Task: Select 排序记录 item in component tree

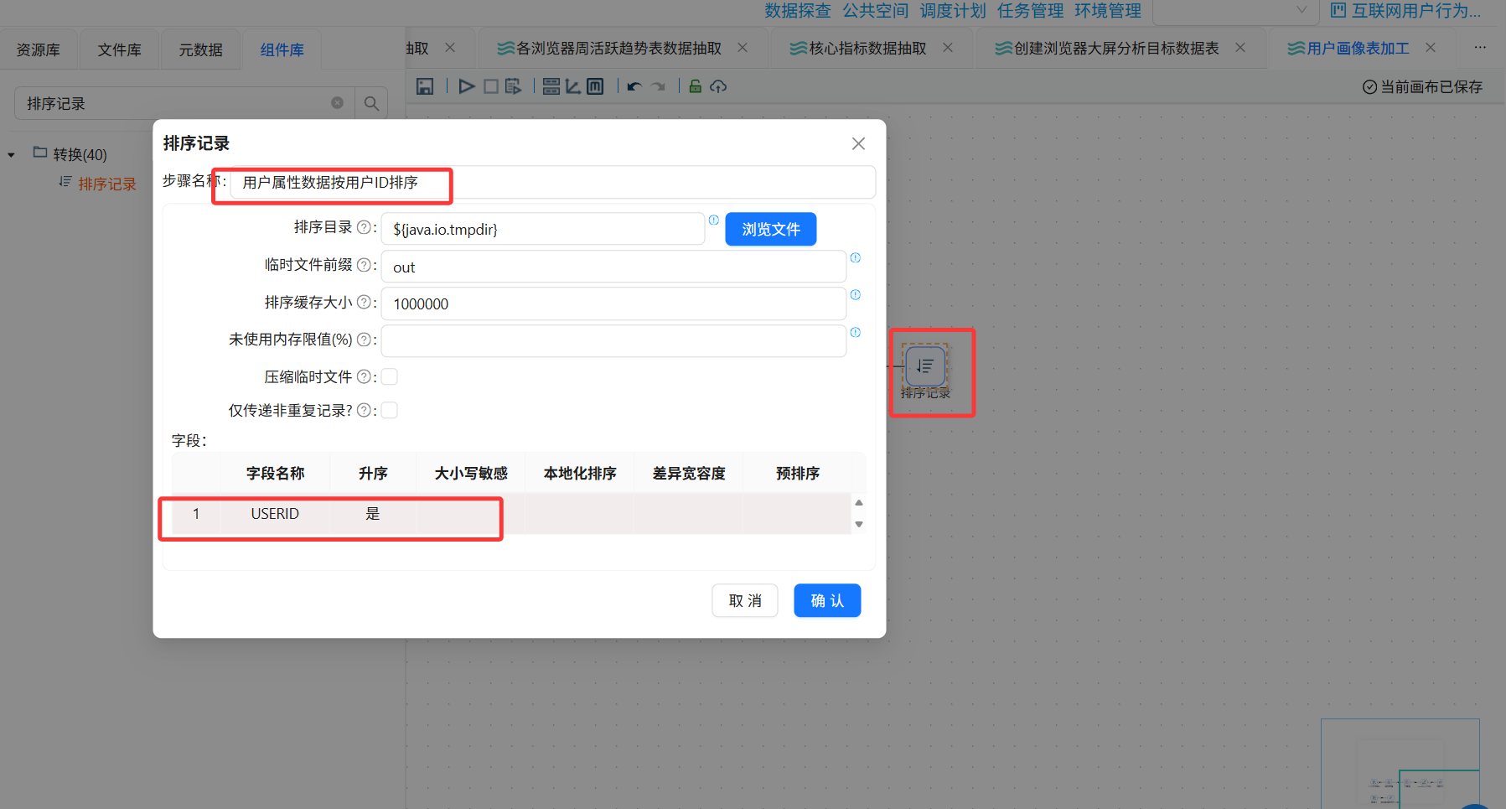Action: tap(106, 184)
